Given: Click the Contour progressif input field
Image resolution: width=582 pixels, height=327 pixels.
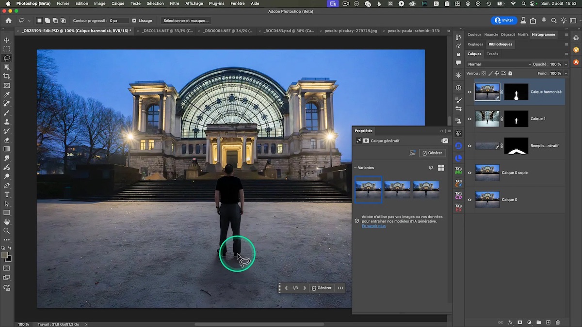Looking at the screenshot, I should (119, 21).
